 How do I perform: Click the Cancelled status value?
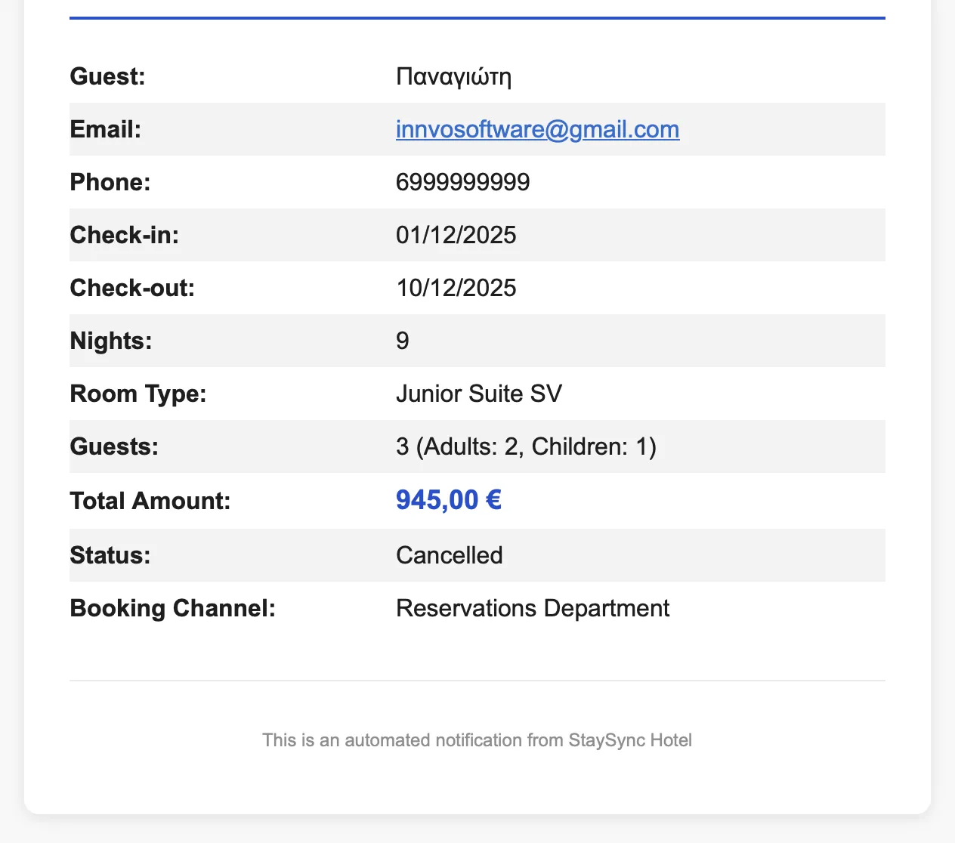[x=449, y=555]
